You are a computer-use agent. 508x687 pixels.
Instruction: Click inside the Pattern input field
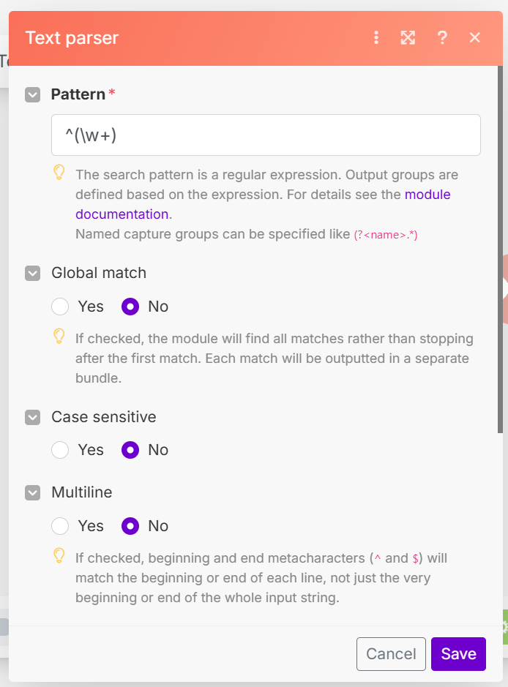tap(266, 135)
